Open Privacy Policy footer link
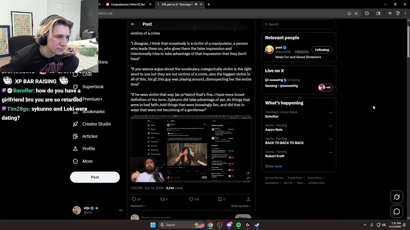 pyautogui.click(x=295, y=178)
